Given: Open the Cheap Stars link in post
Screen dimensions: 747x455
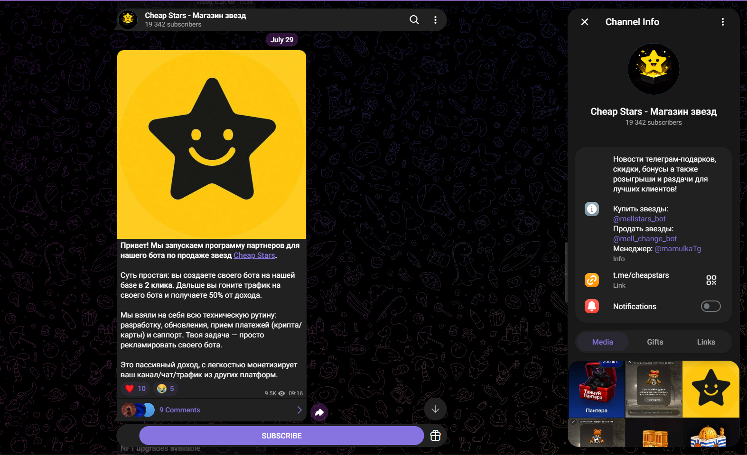Looking at the screenshot, I should click(x=254, y=255).
